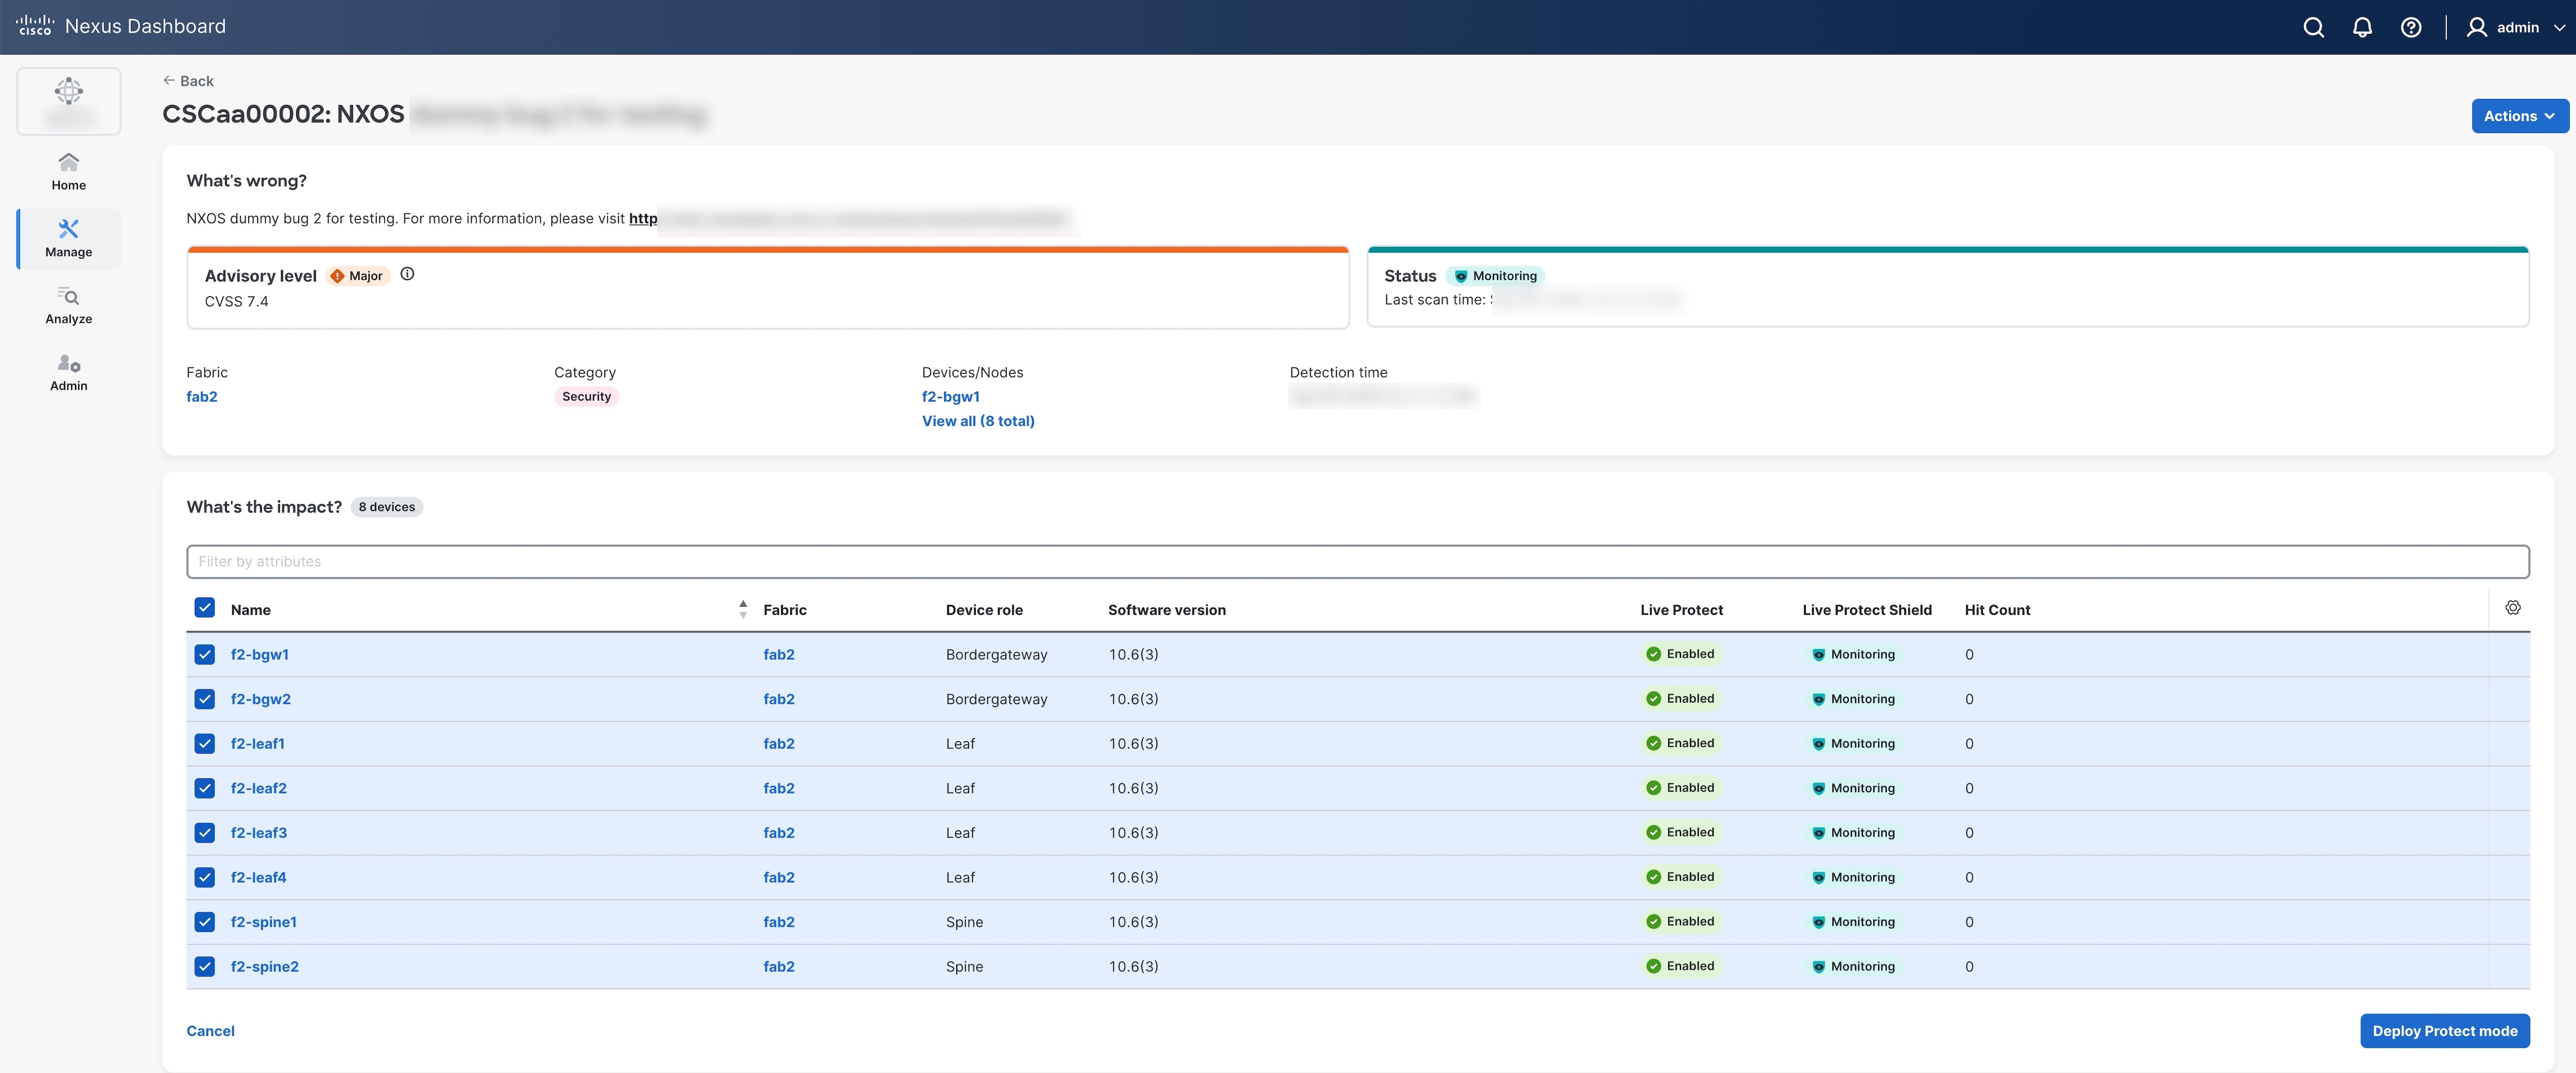This screenshot has width=2576, height=1073.
Task: Open table column settings gear
Action: (x=2512, y=608)
